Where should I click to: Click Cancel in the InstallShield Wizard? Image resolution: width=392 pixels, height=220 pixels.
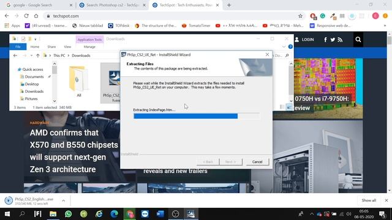click(x=257, y=162)
